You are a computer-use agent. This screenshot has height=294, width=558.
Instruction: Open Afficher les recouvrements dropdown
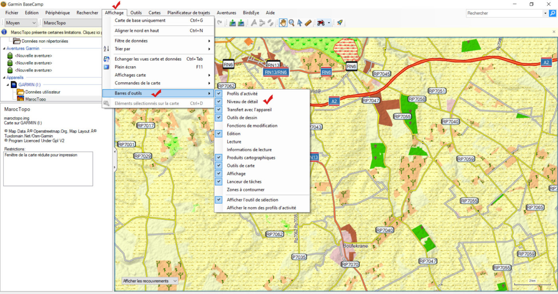point(149,281)
